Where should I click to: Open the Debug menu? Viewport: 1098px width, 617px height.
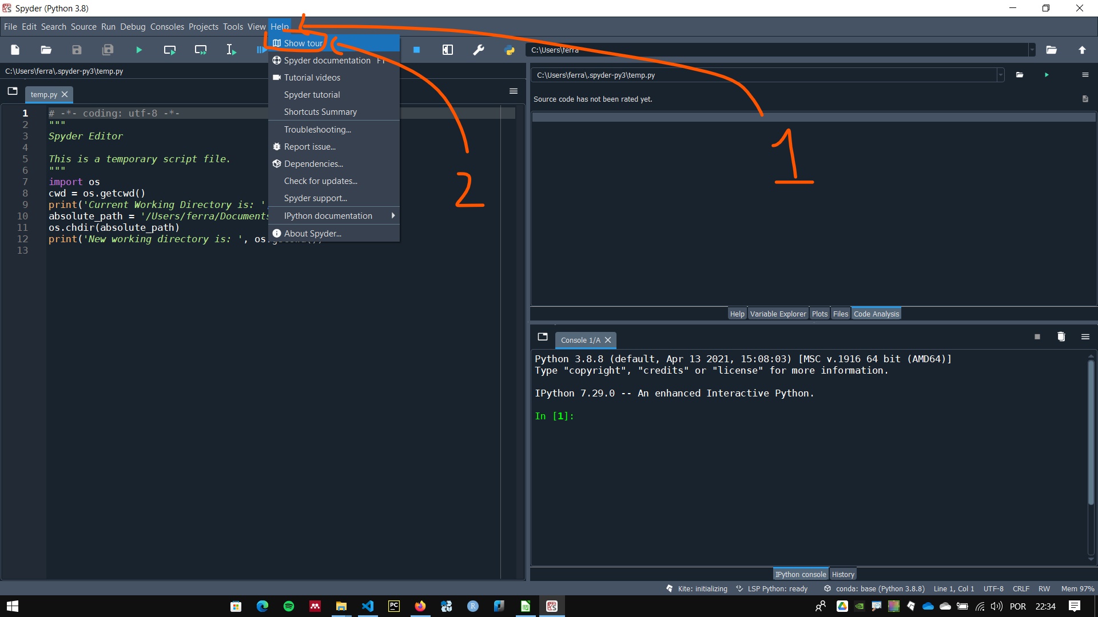[x=133, y=27]
